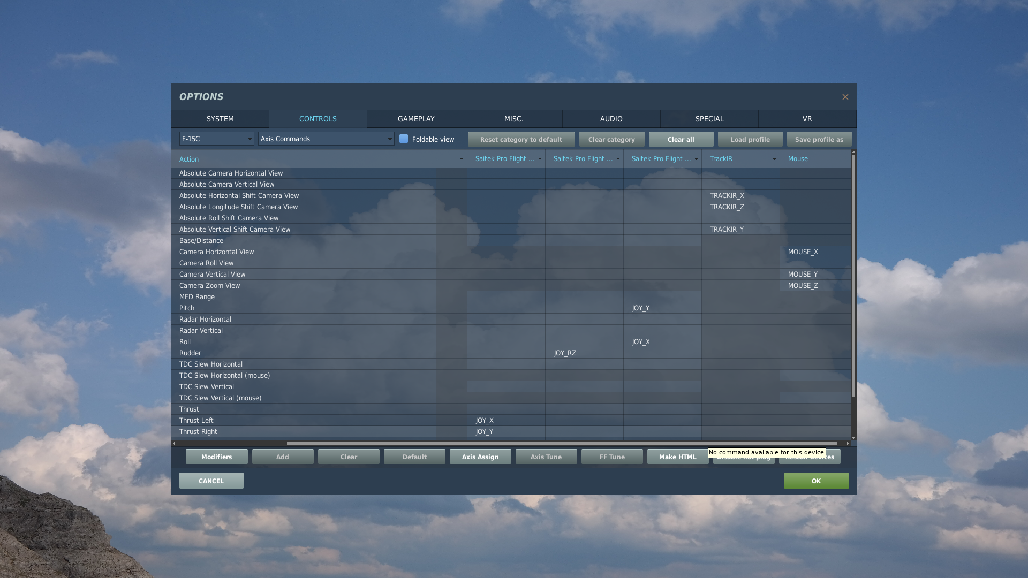
Task: Select the JOY_Y cell in Pitch row
Action: coord(662,308)
